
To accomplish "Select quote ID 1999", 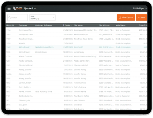I will click(x=8, y=78).
